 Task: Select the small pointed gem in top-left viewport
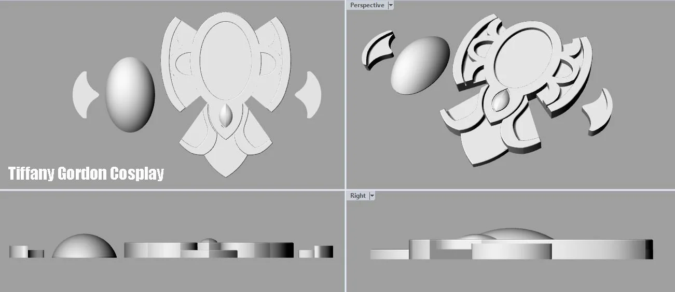click(x=226, y=116)
